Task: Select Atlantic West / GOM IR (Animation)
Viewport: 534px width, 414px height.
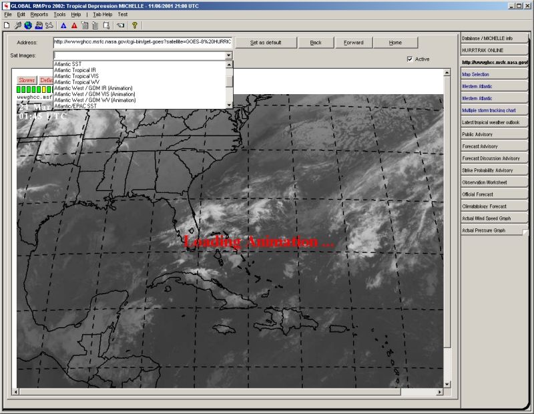Action: (x=140, y=88)
